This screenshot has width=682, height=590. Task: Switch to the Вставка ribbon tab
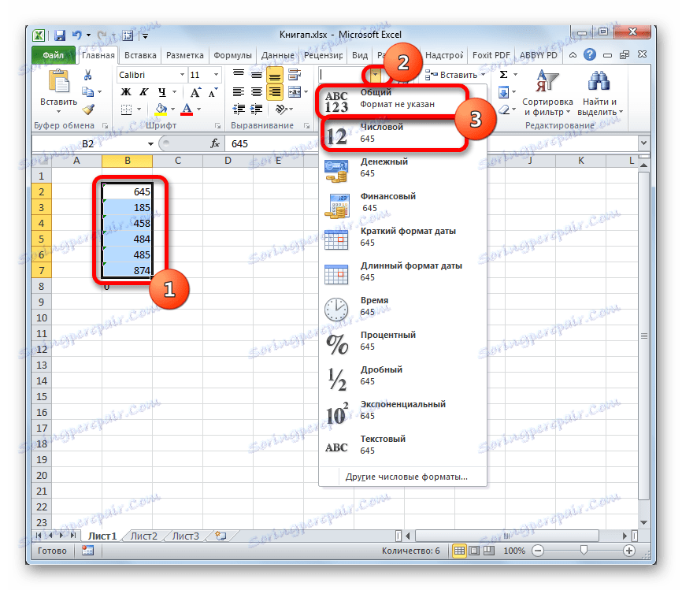pyautogui.click(x=140, y=55)
